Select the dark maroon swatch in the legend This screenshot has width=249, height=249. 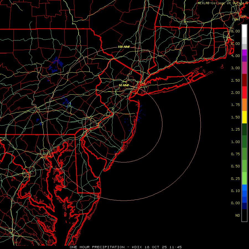pyautogui.click(x=244, y=80)
